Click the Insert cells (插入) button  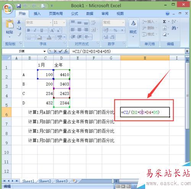tap(149, 22)
